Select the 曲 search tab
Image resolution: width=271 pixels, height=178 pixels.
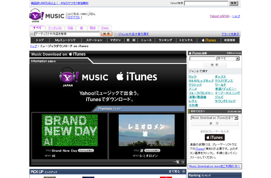pyautogui.click(x=81, y=28)
